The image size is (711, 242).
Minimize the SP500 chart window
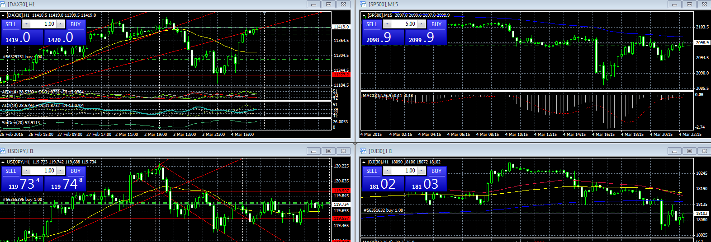pyautogui.click(x=674, y=4)
